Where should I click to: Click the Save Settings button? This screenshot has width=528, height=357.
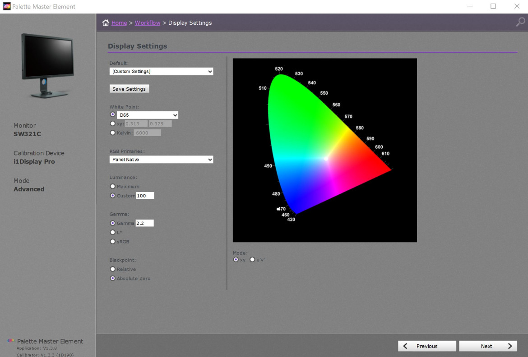click(129, 89)
